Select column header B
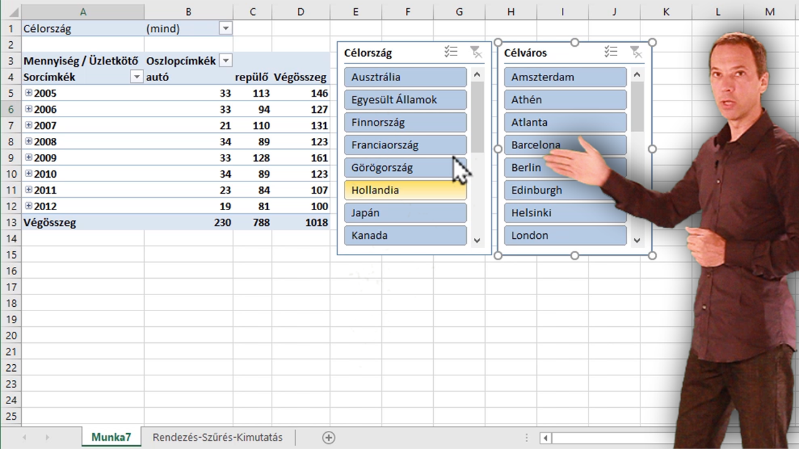 pyautogui.click(x=189, y=12)
